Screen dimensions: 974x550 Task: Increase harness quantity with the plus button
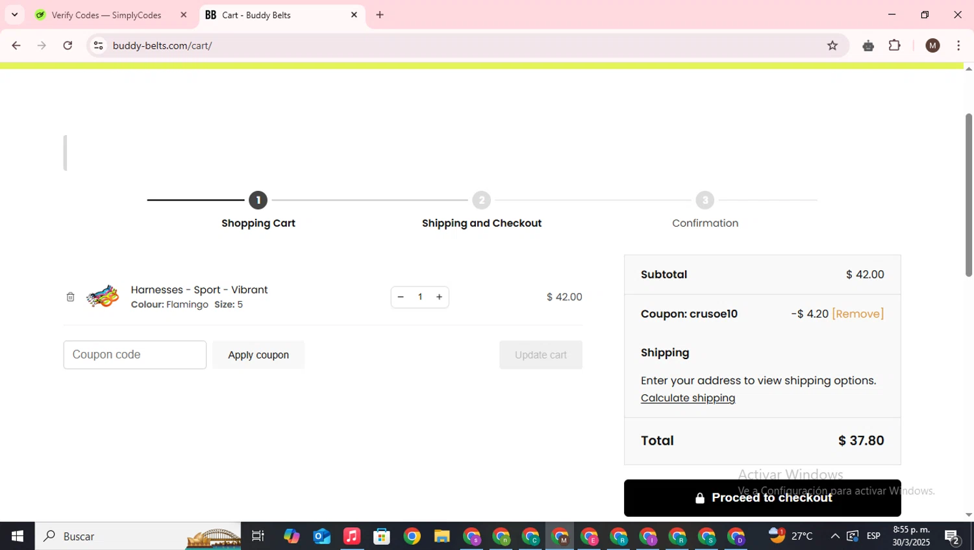coord(440,297)
